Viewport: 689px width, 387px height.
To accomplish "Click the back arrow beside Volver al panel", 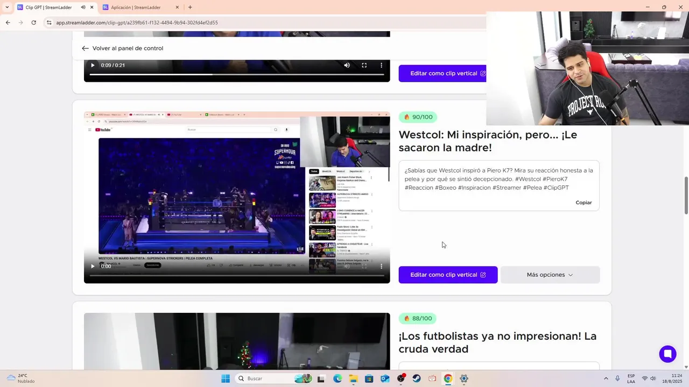I will pyautogui.click(x=85, y=48).
